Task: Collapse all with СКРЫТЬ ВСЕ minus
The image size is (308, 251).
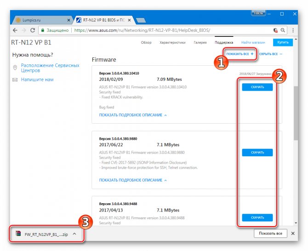Action: coord(271,54)
